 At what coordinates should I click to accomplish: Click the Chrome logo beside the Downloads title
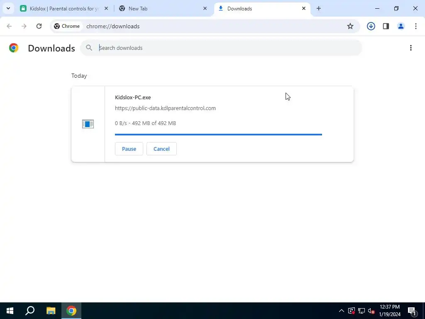click(x=14, y=48)
